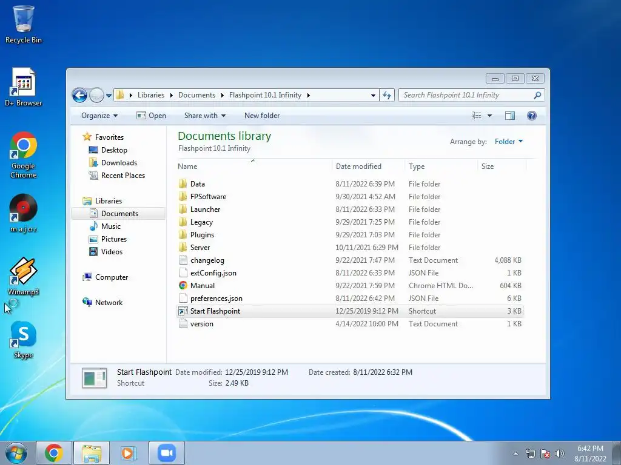621x465 pixels.
Task: Expand the arrow after Libraries breadcrumb
Action: pos(171,95)
